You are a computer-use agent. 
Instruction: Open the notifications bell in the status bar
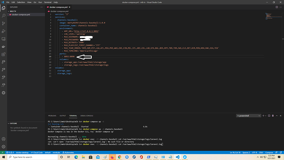[281, 153]
